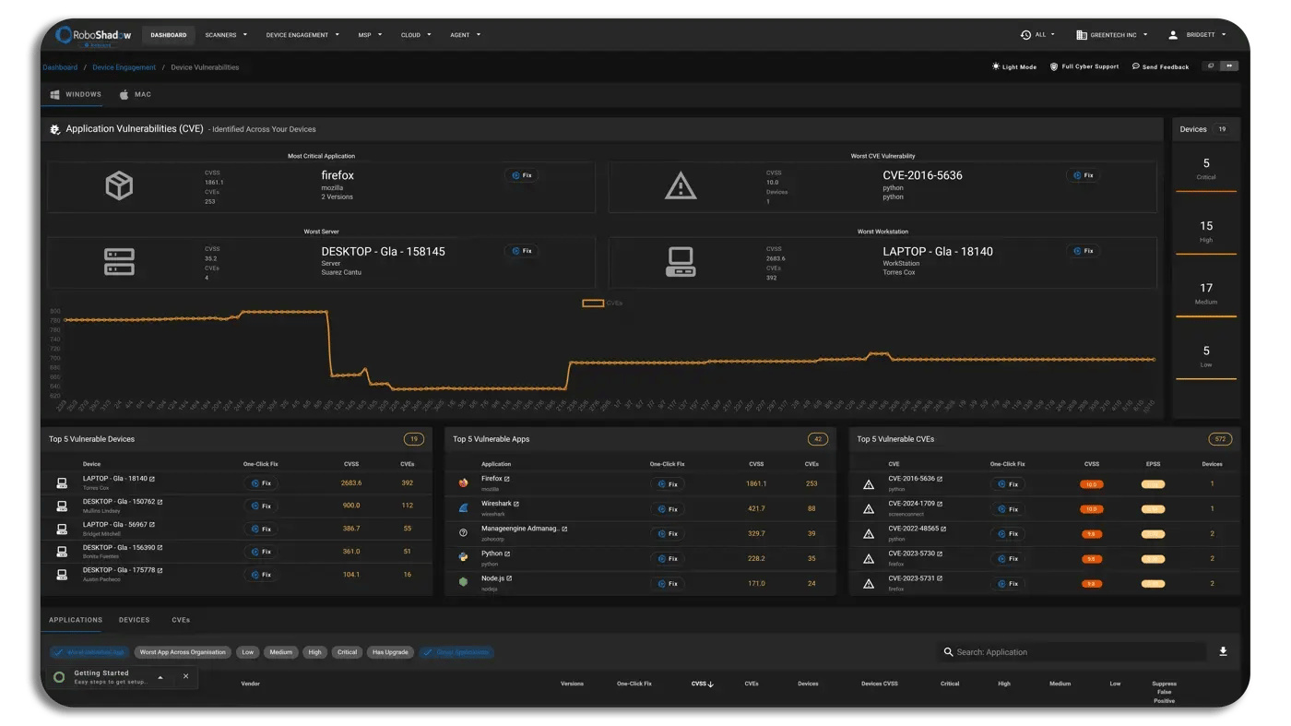
Task: Click the Node.js hexagon icon
Action: (464, 582)
